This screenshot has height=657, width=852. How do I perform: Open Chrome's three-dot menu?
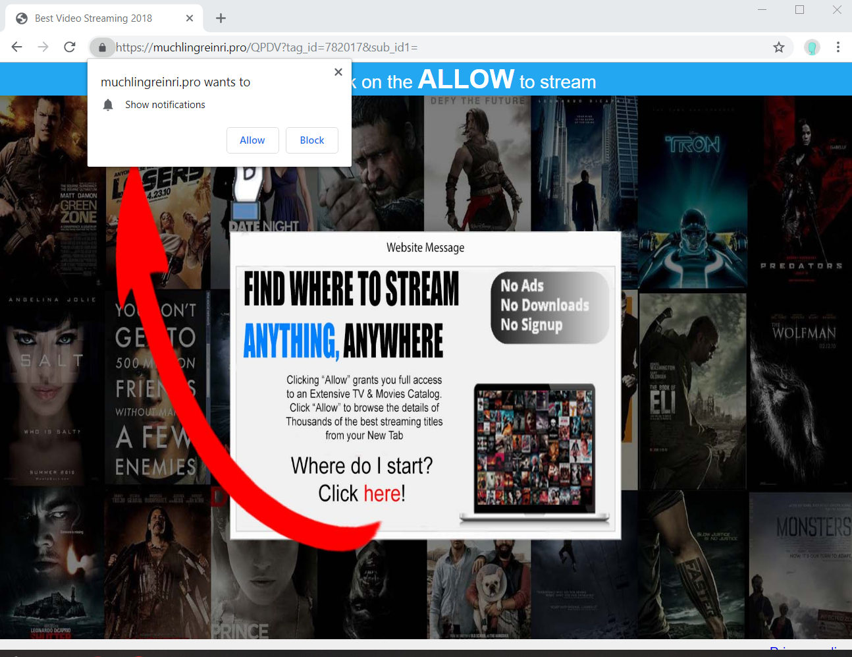838,47
